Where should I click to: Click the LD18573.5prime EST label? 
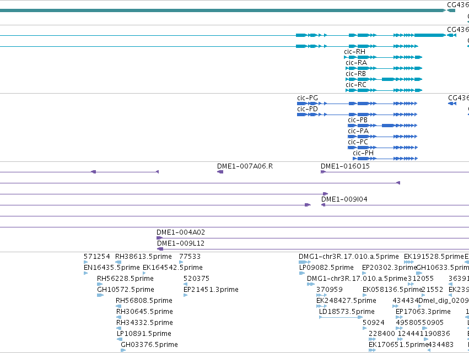(347, 312)
